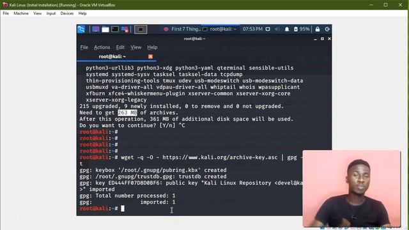
Task: Switch to the 'First 7 Thing...' browser task
Action: pyautogui.click(x=182, y=29)
